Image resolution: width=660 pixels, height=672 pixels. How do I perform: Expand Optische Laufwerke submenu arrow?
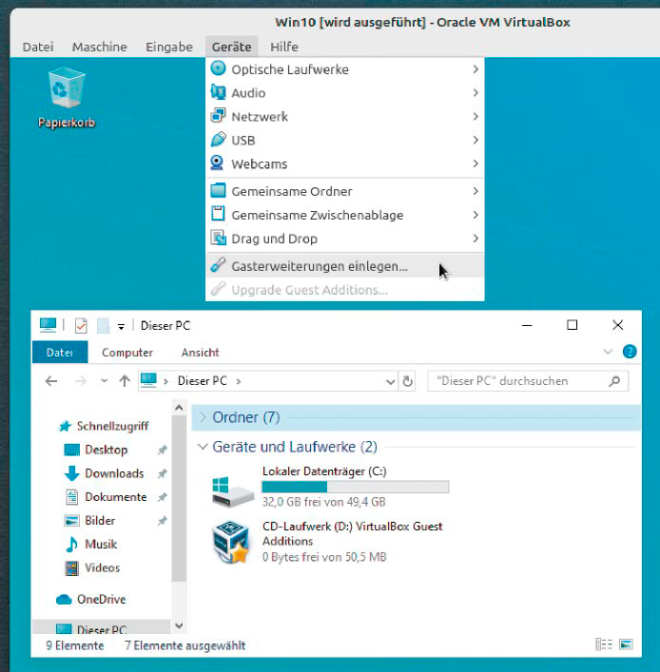(x=476, y=69)
